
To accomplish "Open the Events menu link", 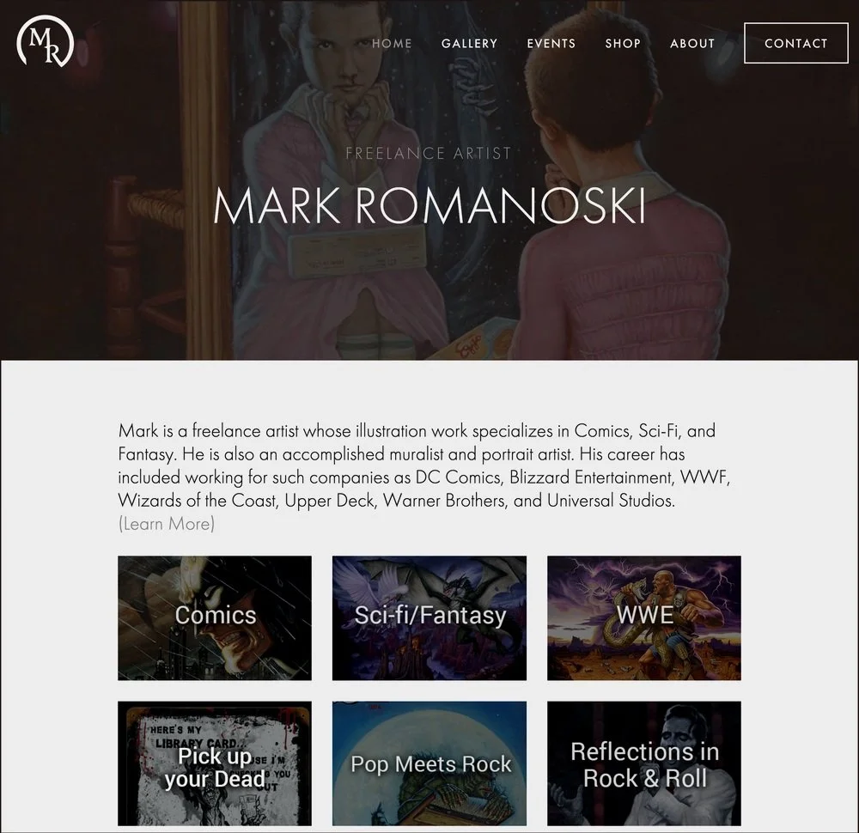I will click(x=551, y=43).
